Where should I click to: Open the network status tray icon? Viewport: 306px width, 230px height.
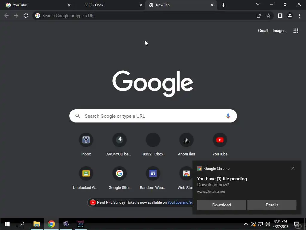pyautogui.click(x=260, y=224)
